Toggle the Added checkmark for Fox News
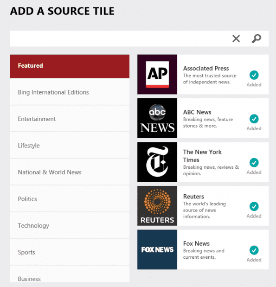276x287 pixels. point(254,250)
